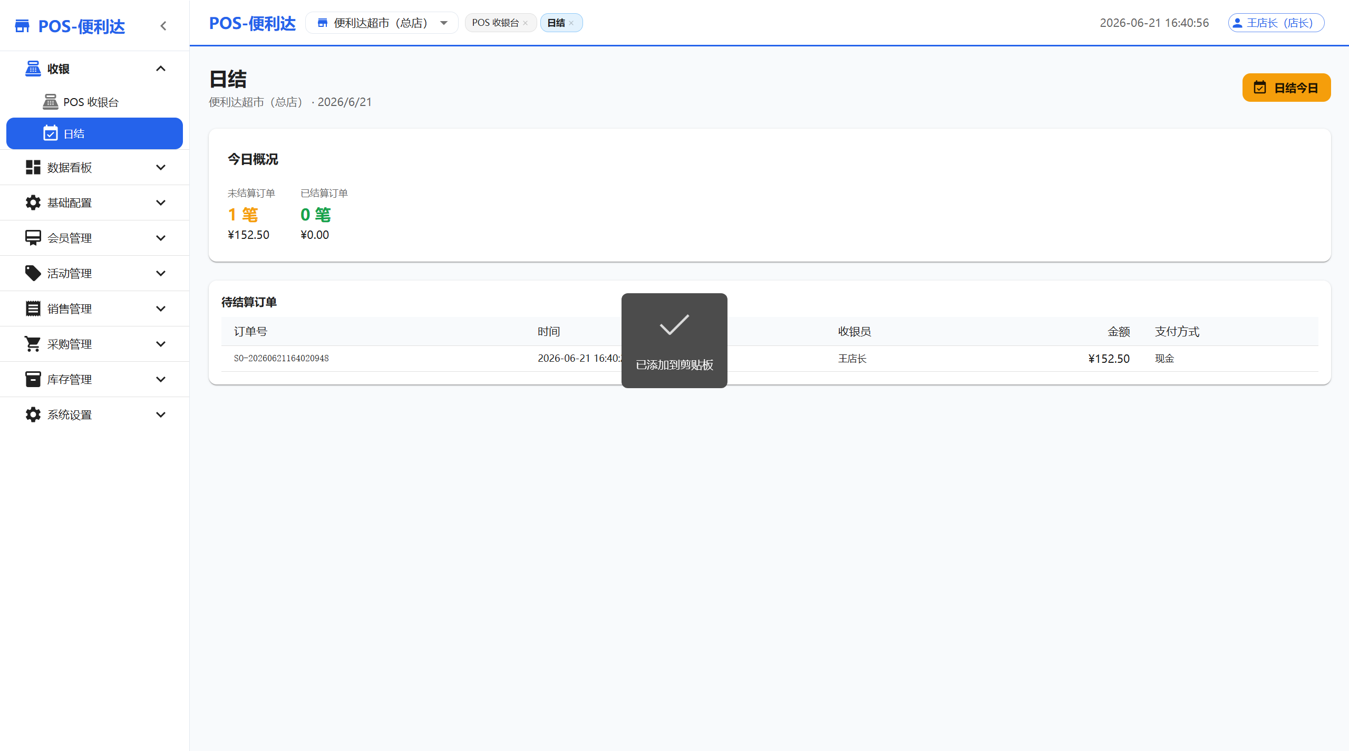1349x751 pixels.
Task: Expand the 采购管理 menu chevron
Action: (x=161, y=344)
